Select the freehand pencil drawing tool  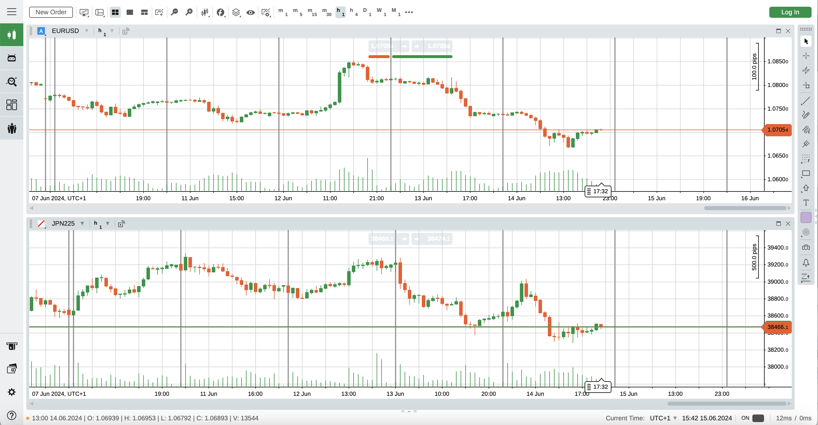[x=806, y=115]
